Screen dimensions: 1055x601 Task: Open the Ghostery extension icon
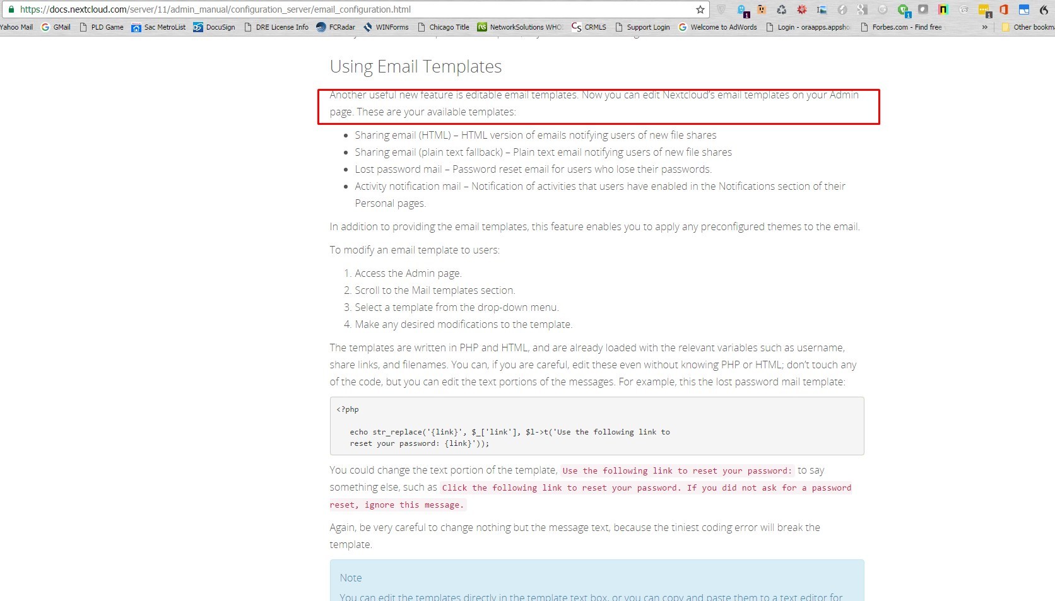coord(742,10)
